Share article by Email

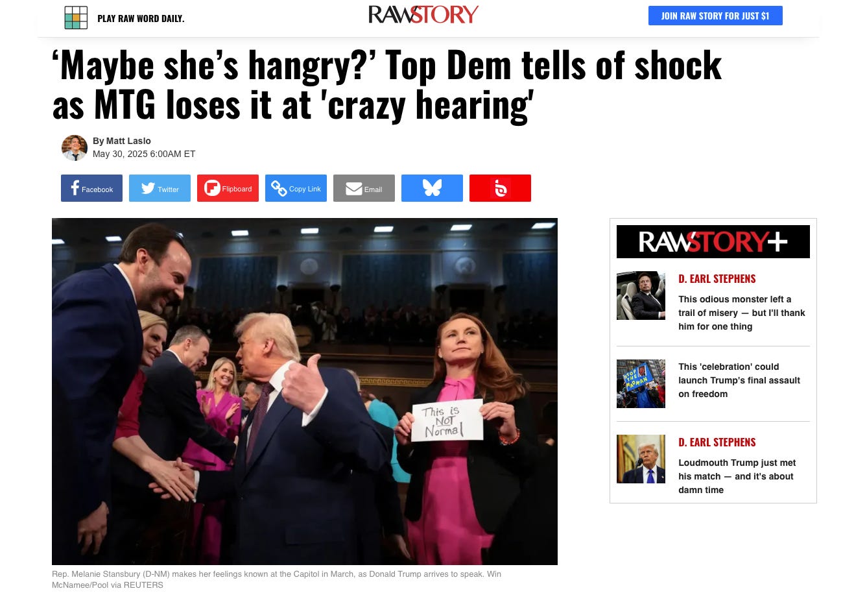click(364, 188)
